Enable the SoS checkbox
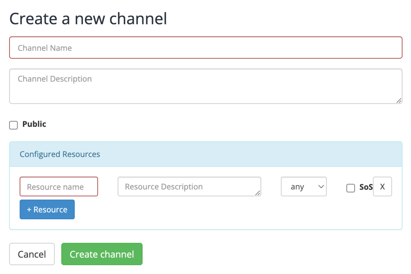411x274 pixels. (350, 188)
